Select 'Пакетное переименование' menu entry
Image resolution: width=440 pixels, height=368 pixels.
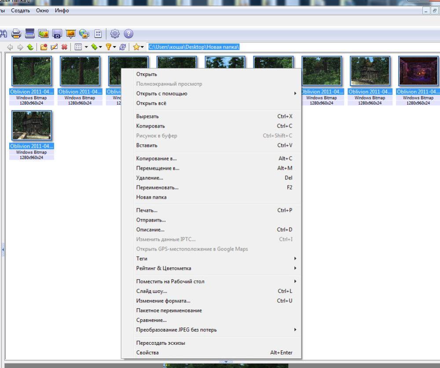[x=211, y=310]
